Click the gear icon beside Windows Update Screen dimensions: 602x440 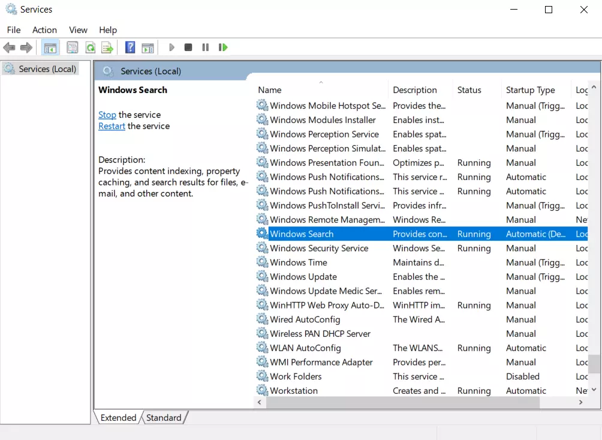tap(262, 276)
